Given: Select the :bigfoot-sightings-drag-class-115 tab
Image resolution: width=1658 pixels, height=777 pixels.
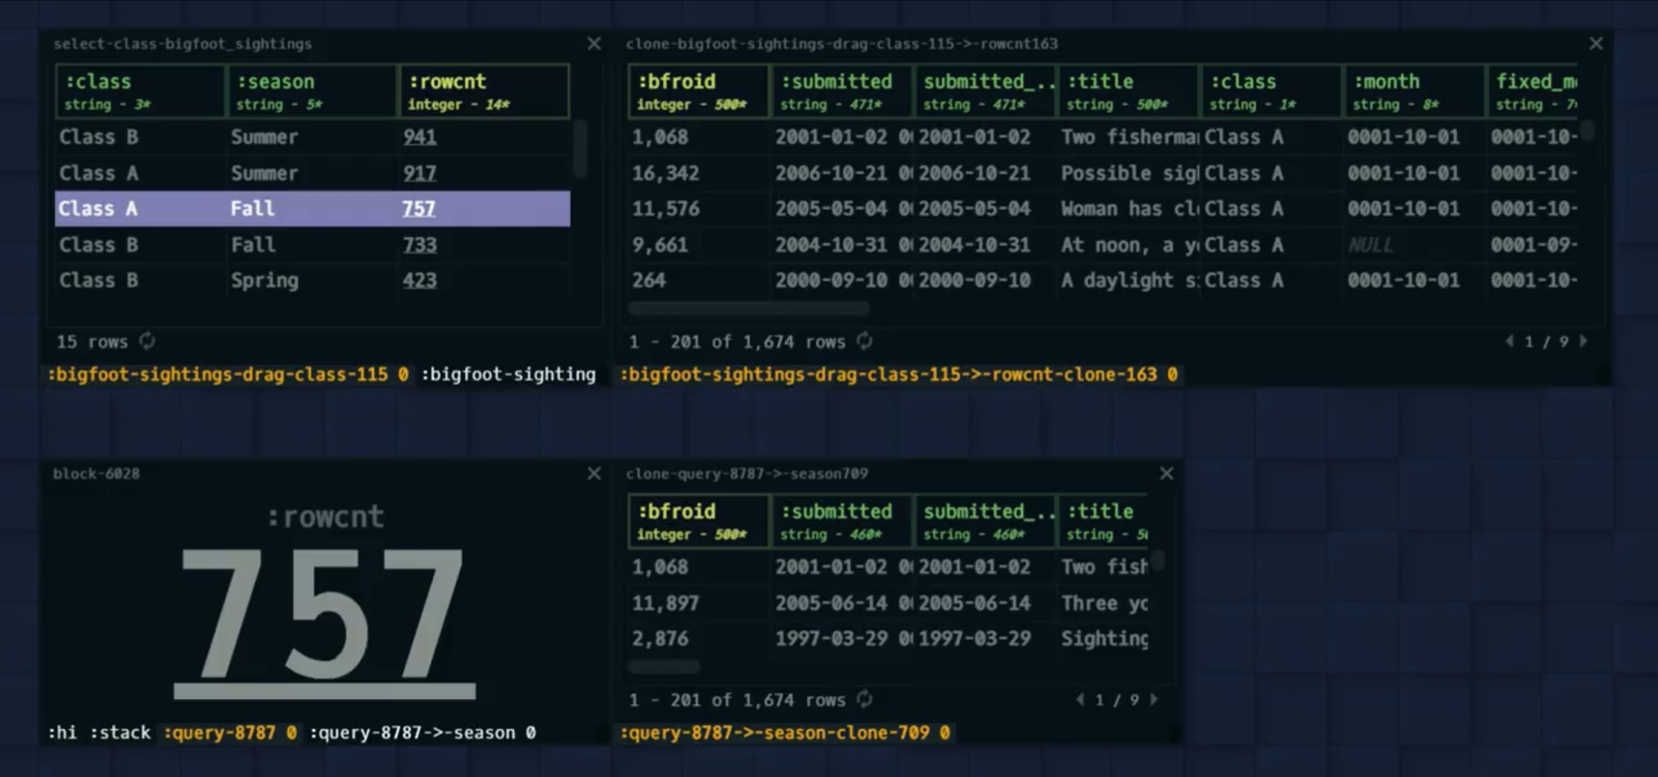Looking at the screenshot, I should [x=228, y=374].
